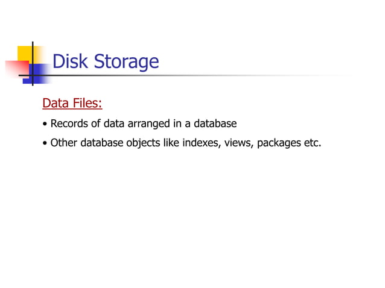Click the first bullet dot before 'Records'
The height and width of the screenshot is (288, 385).
[45, 124]
